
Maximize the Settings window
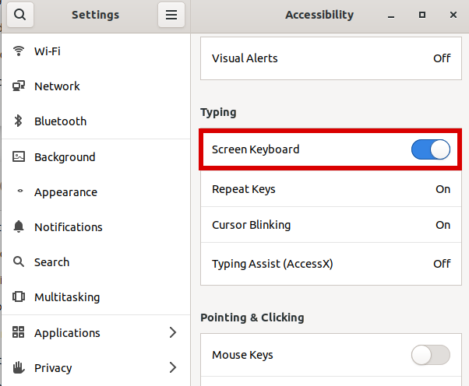point(422,15)
